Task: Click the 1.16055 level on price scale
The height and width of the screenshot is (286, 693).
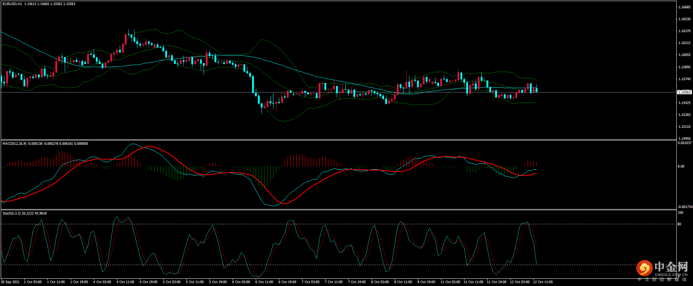Action: 684,55
